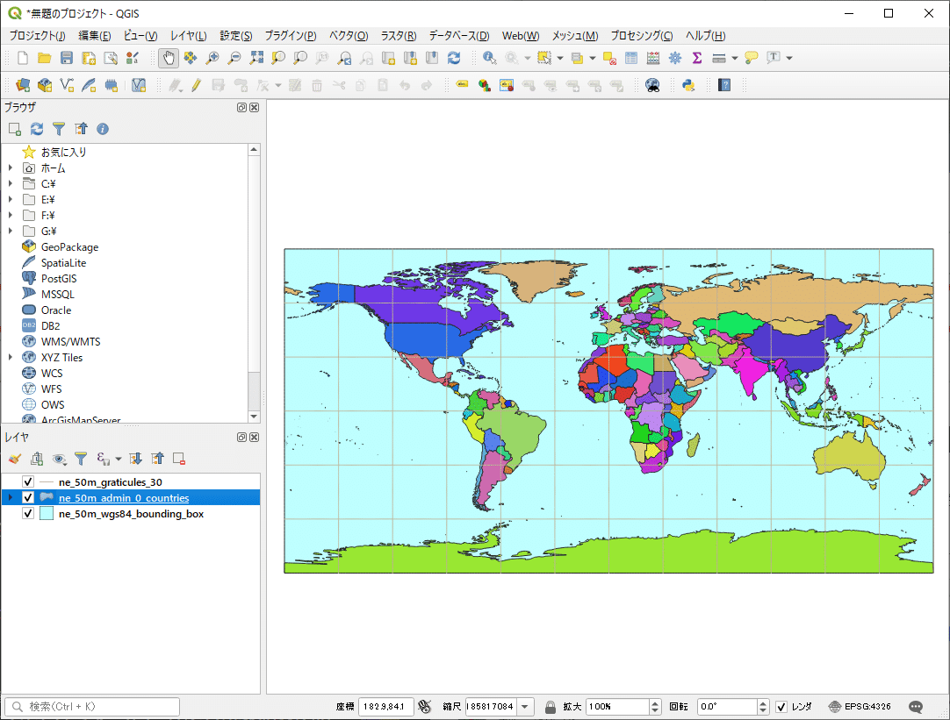Expand the ne_50m_admin_0_countries layer legend
Screen dimensions: 950x720
[10, 498]
